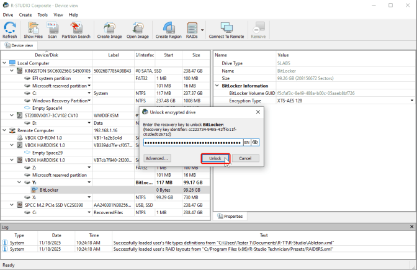
Task: Open the RAIDs dropdown arrow
Action: point(202,30)
